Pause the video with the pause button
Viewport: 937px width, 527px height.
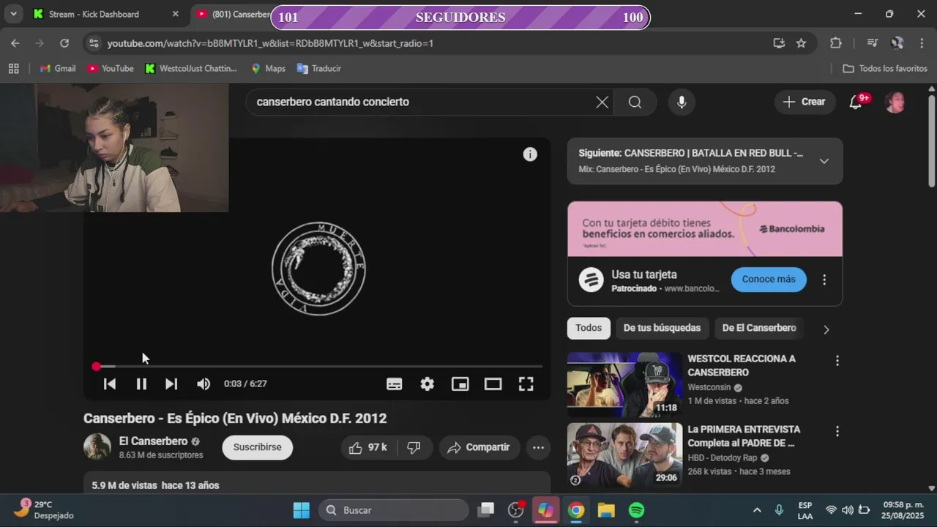click(141, 384)
